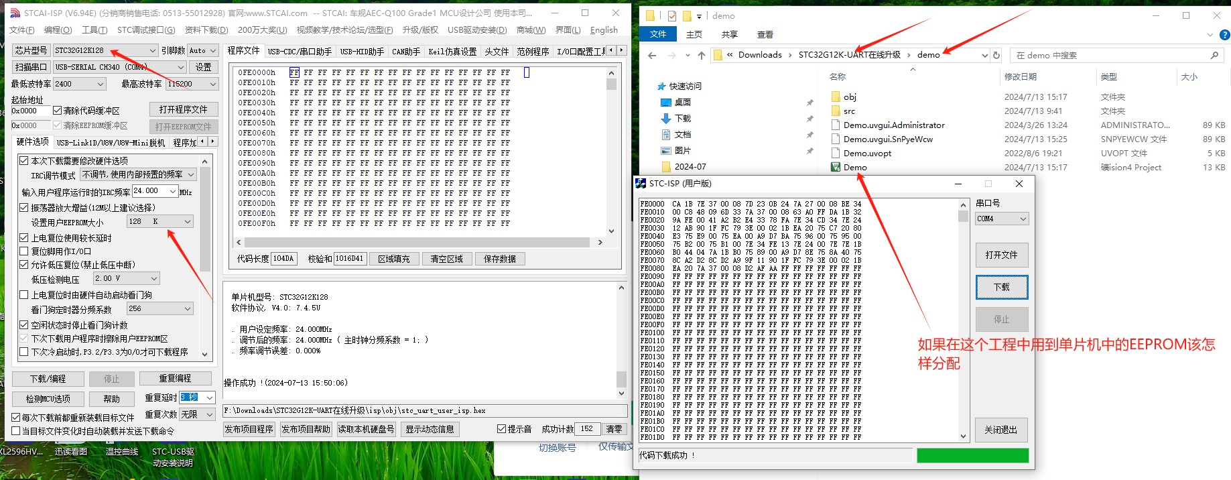
Task: Click the STCAI-ISP app logo icon
Action: (x=15, y=13)
